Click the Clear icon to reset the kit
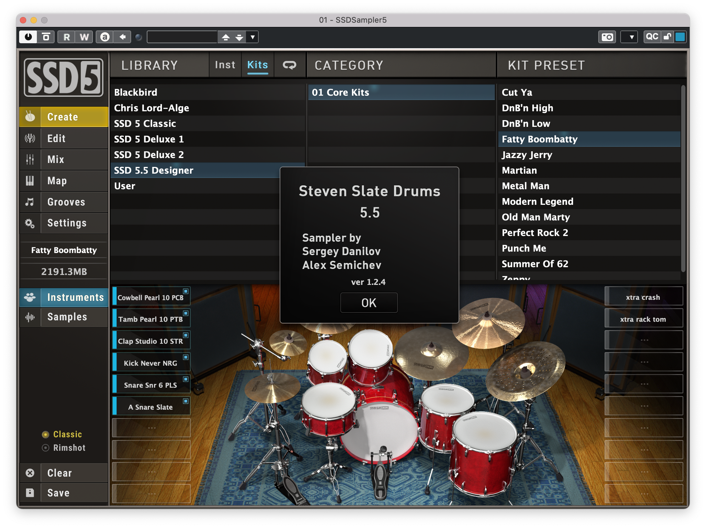Image resolution: width=706 pixels, height=528 pixels. tap(30, 473)
